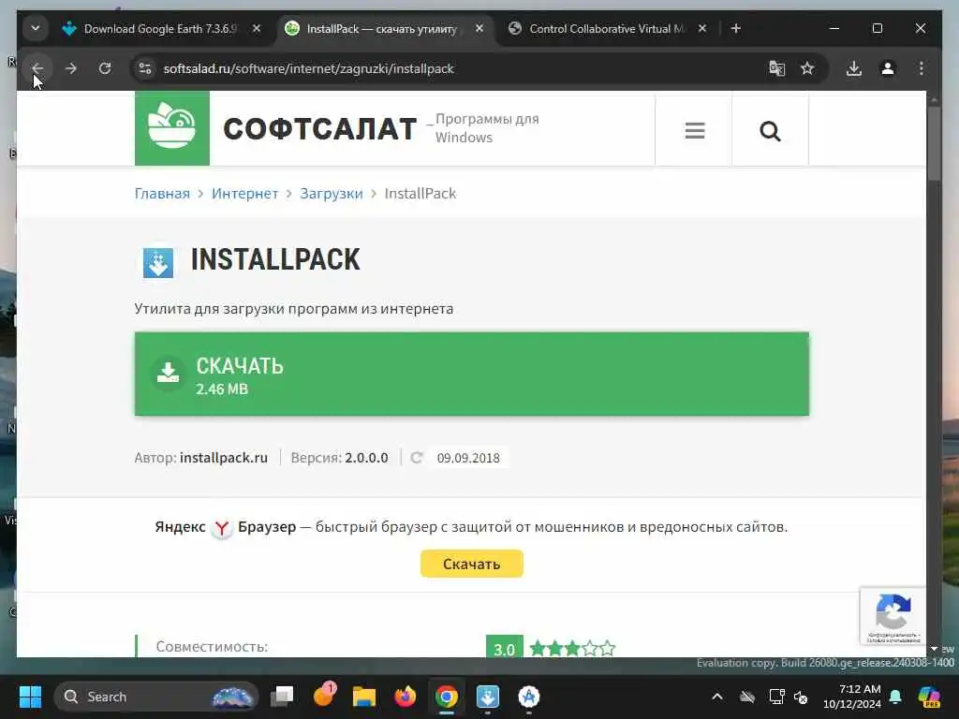Click the InstallPack app icon
Viewport: 959px width, 719px height.
point(158,263)
